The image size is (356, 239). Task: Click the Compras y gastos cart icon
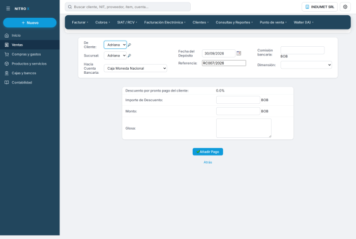[7, 54]
